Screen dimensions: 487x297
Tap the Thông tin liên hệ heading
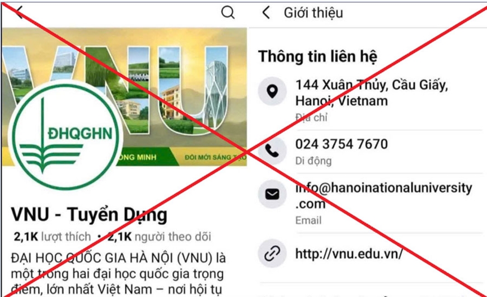(318, 56)
